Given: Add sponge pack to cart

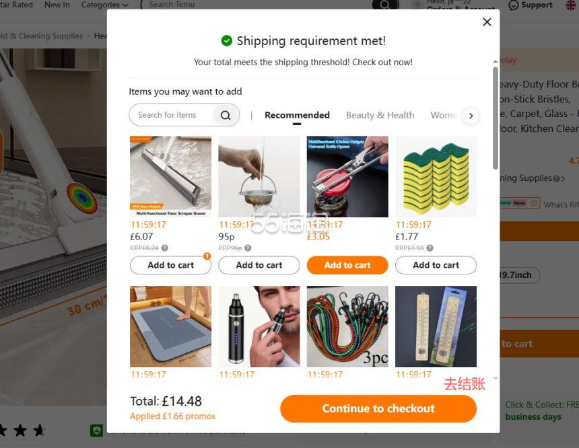Looking at the screenshot, I should tap(436, 265).
